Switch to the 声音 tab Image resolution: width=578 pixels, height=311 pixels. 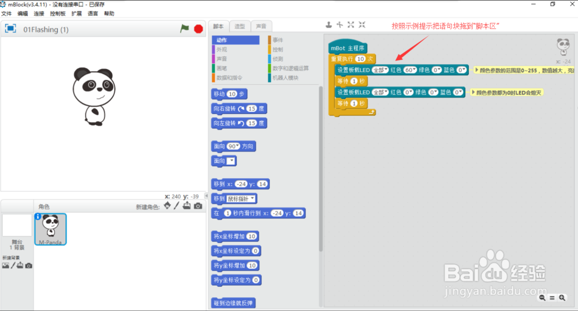pyautogui.click(x=261, y=26)
